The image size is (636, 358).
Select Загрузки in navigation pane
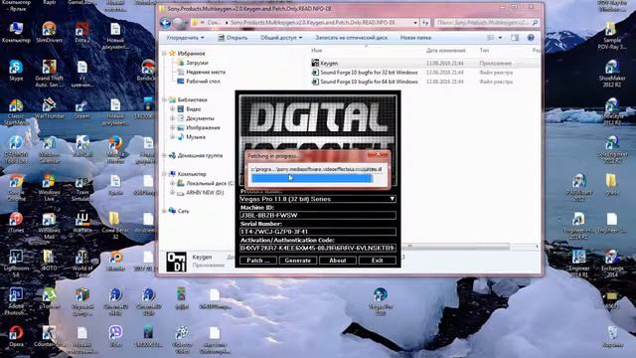[x=197, y=63]
